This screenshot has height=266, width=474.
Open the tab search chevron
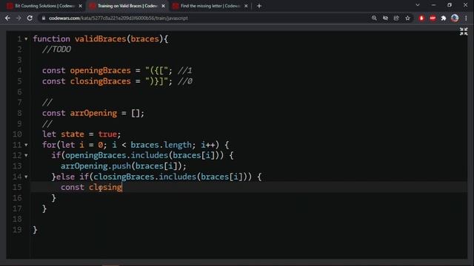point(418,5)
